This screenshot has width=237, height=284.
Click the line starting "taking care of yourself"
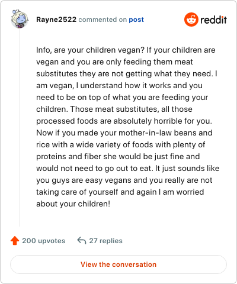click(120, 192)
